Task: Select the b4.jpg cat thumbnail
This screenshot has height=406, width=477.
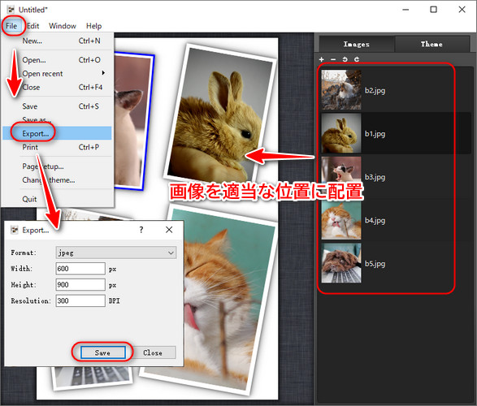Action: click(x=341, y=220)
